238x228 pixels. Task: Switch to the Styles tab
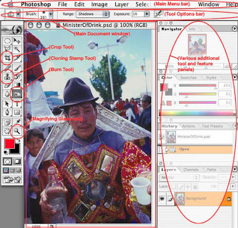tap(211, 77)
